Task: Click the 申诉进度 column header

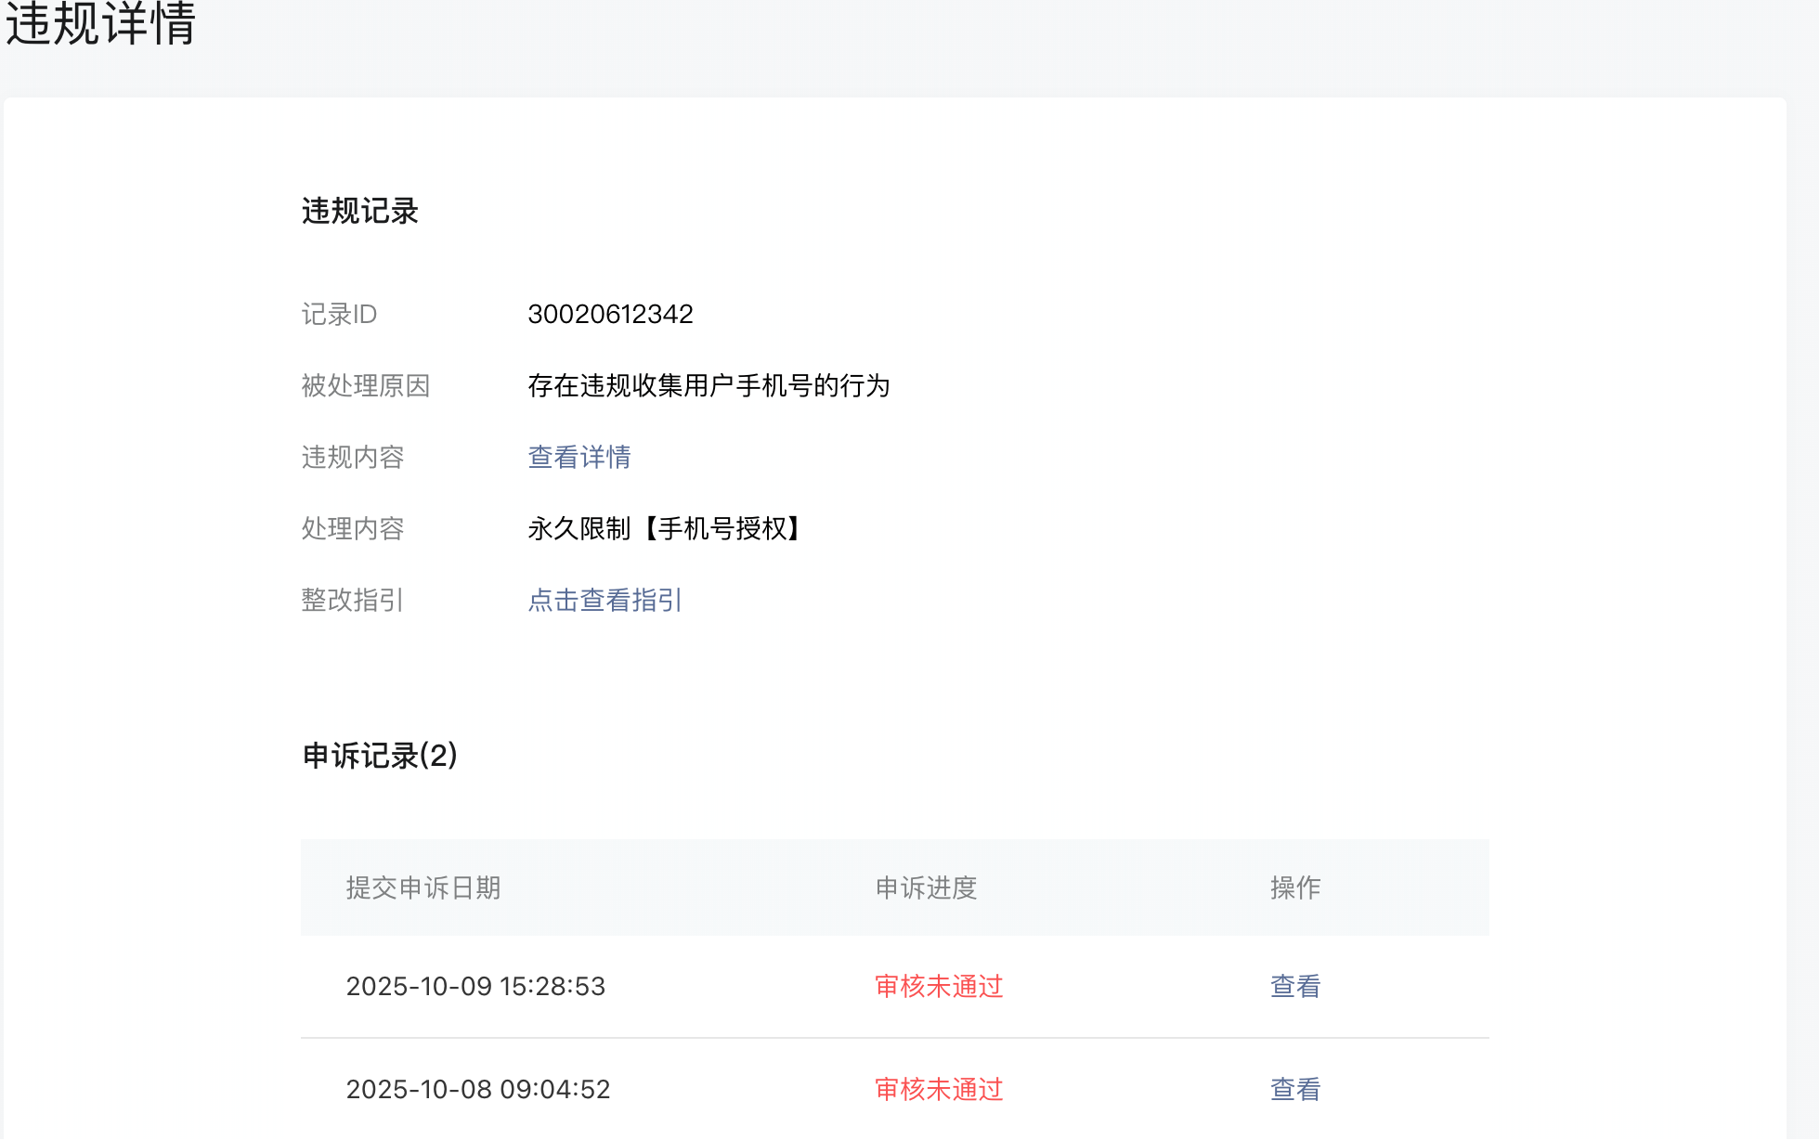Action: [x=926, y=887]
